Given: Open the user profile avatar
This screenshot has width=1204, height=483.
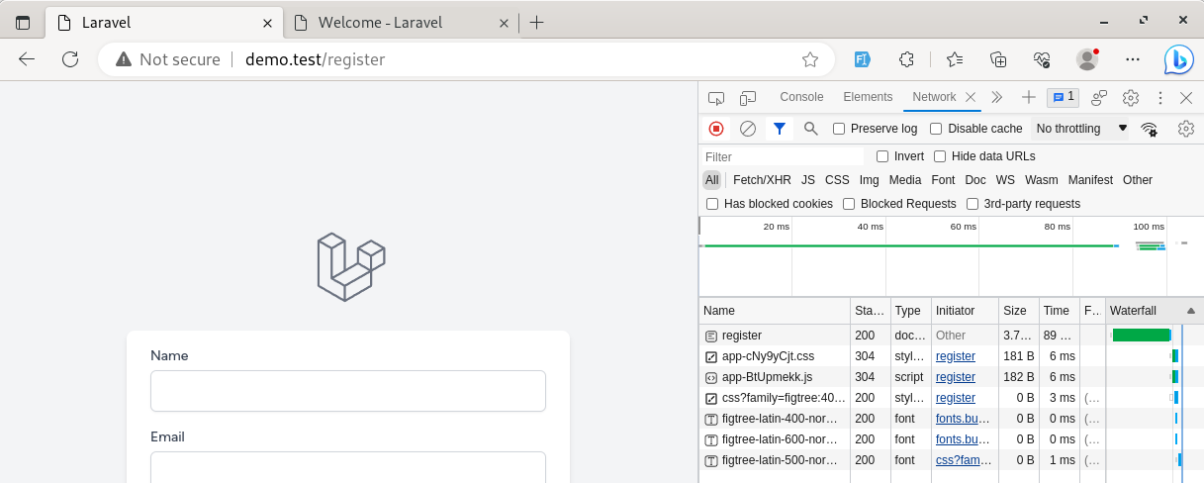Looking at the screenshot, I should tap(1087, 59).
